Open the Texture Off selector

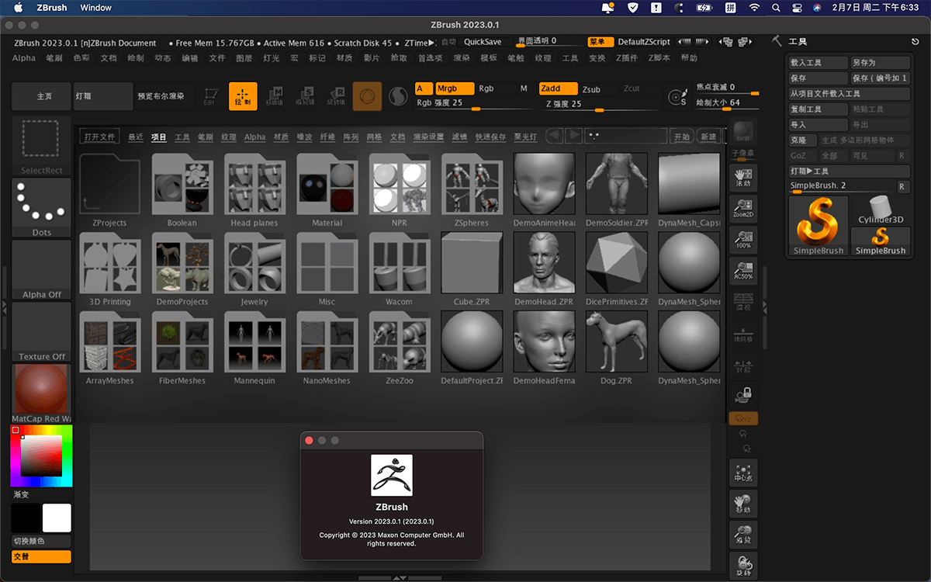coord(42,331)
